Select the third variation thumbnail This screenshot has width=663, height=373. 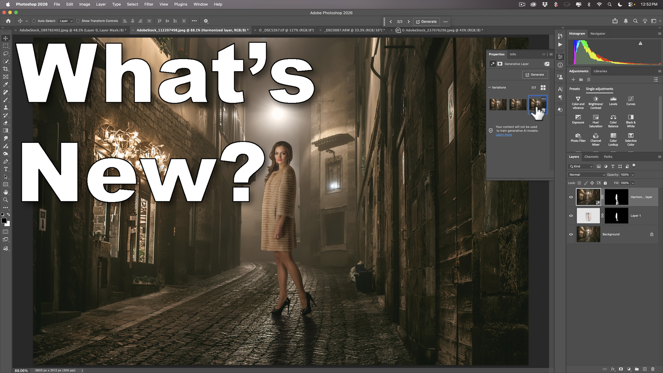[x=538, y=104]
